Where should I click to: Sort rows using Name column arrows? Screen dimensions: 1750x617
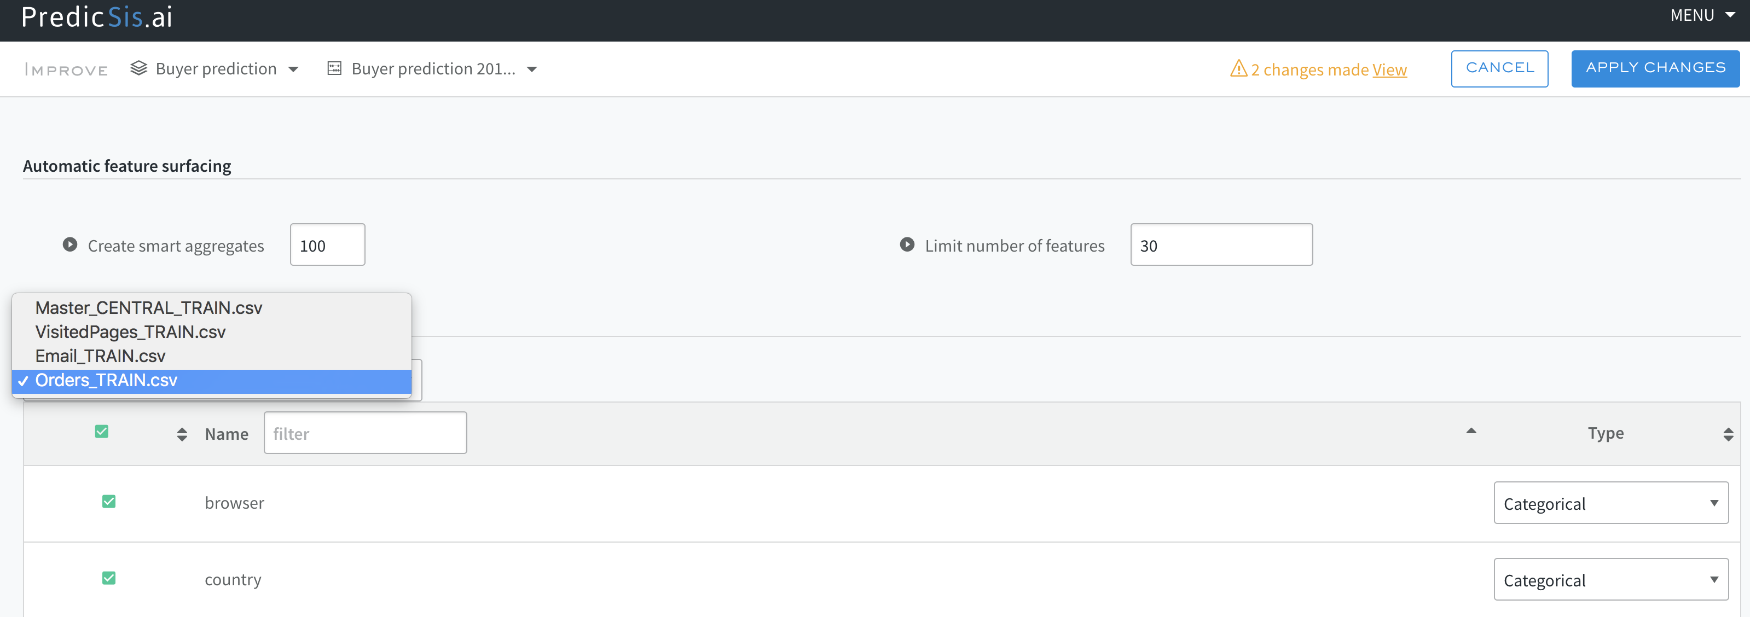(181, 434)
